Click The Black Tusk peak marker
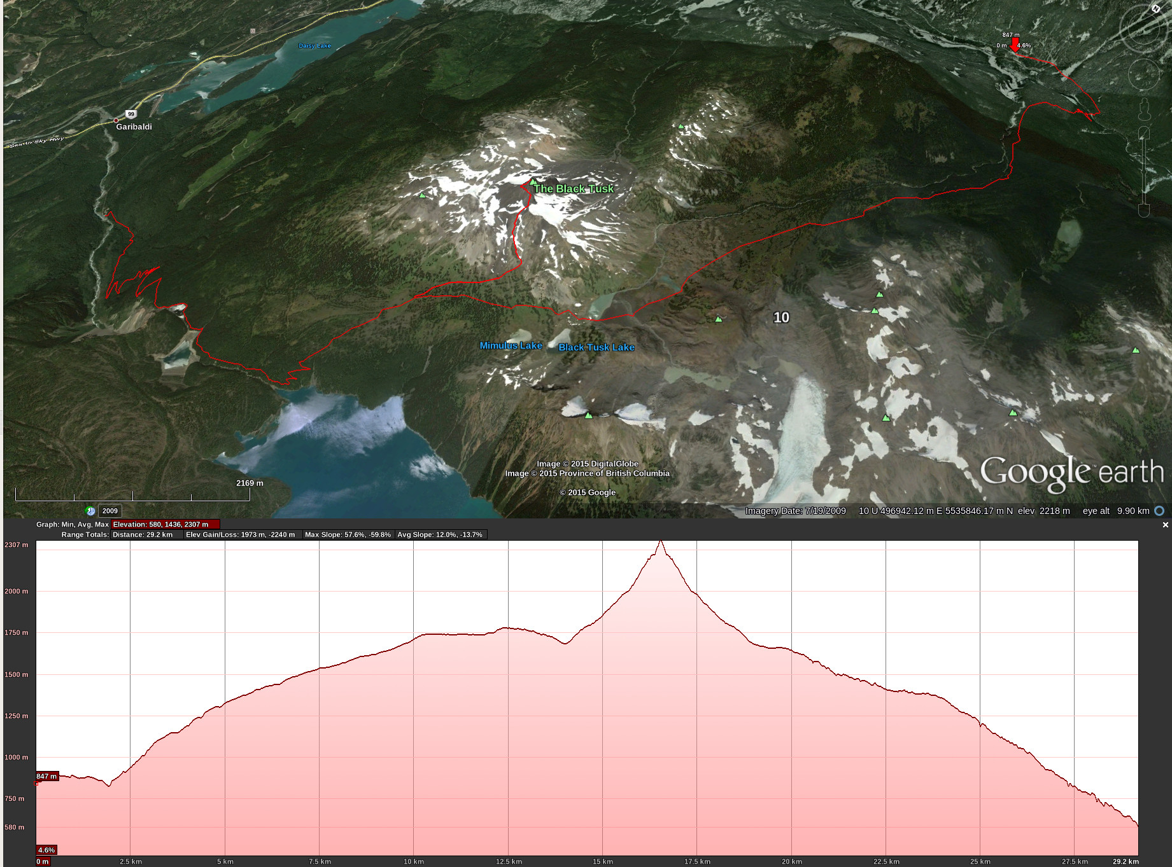1172x867 pixels. (533, 183)
